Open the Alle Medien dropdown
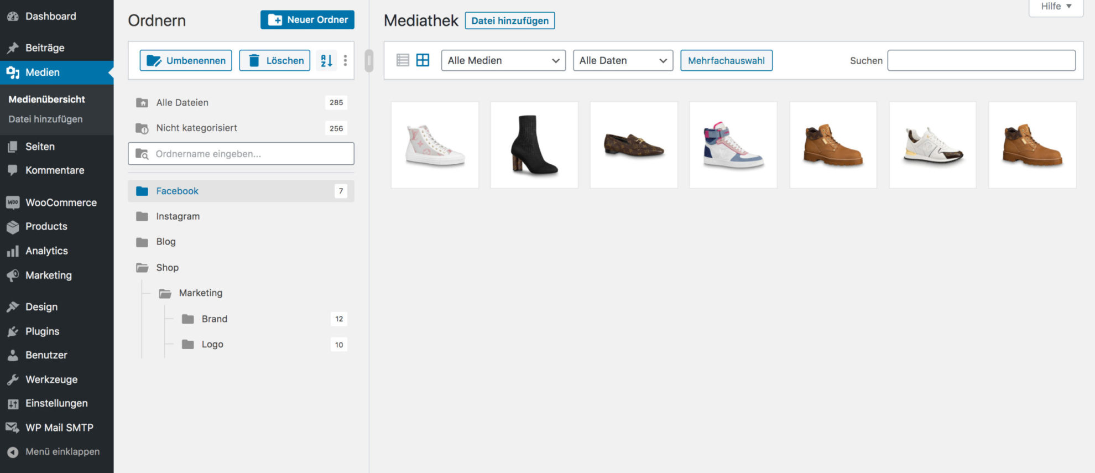 click(x=503, y=60)
